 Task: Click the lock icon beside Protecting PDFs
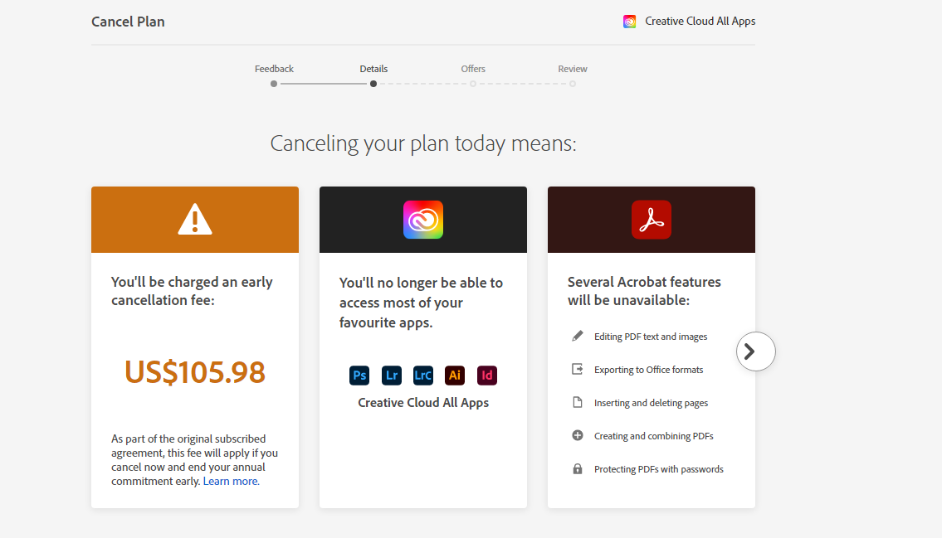point(578,468)
